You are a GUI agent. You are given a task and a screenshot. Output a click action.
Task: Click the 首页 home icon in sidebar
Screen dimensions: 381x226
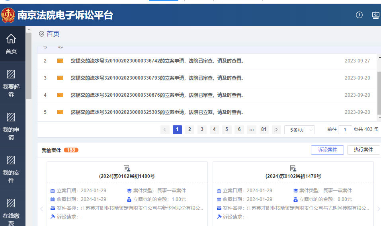11,39
